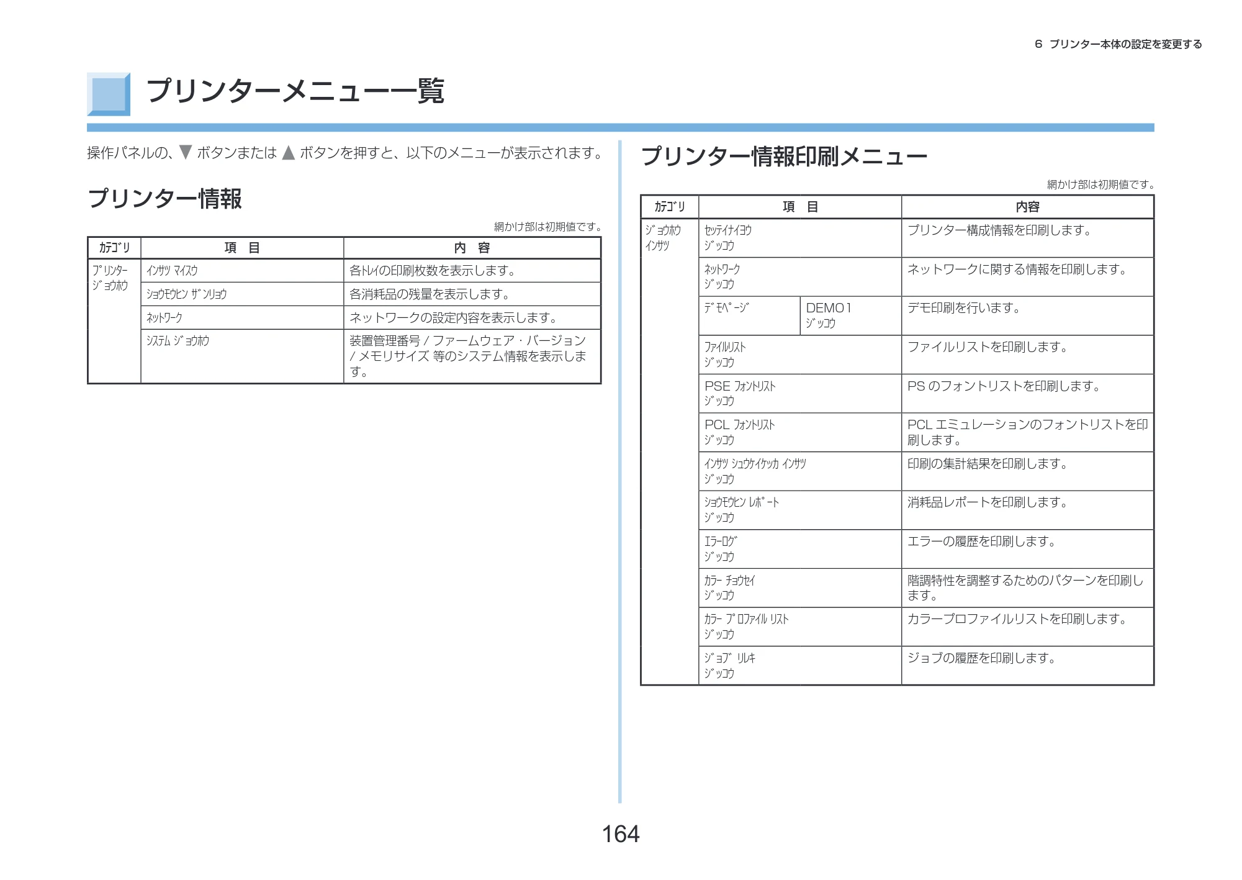Select the heading プリンターメニュー一覧
This screenshot has width=1242, height=880.
295,91
